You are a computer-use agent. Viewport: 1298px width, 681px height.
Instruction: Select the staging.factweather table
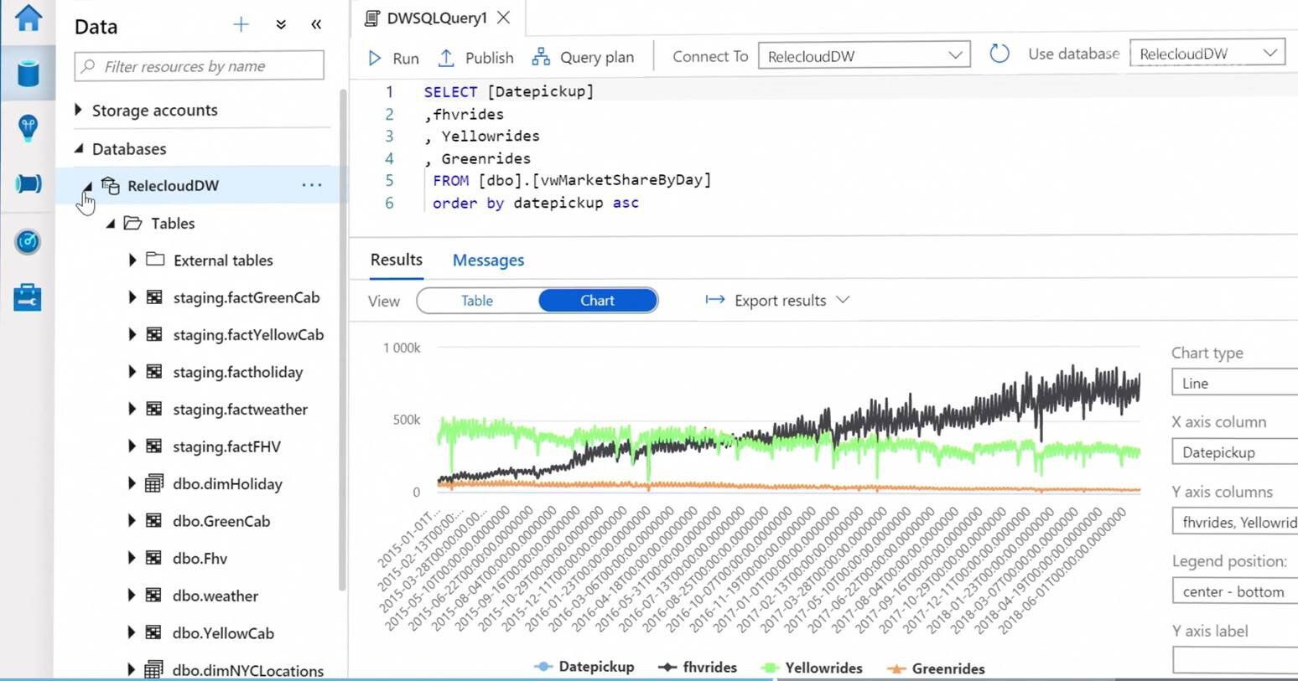click(x=240, y=410)
